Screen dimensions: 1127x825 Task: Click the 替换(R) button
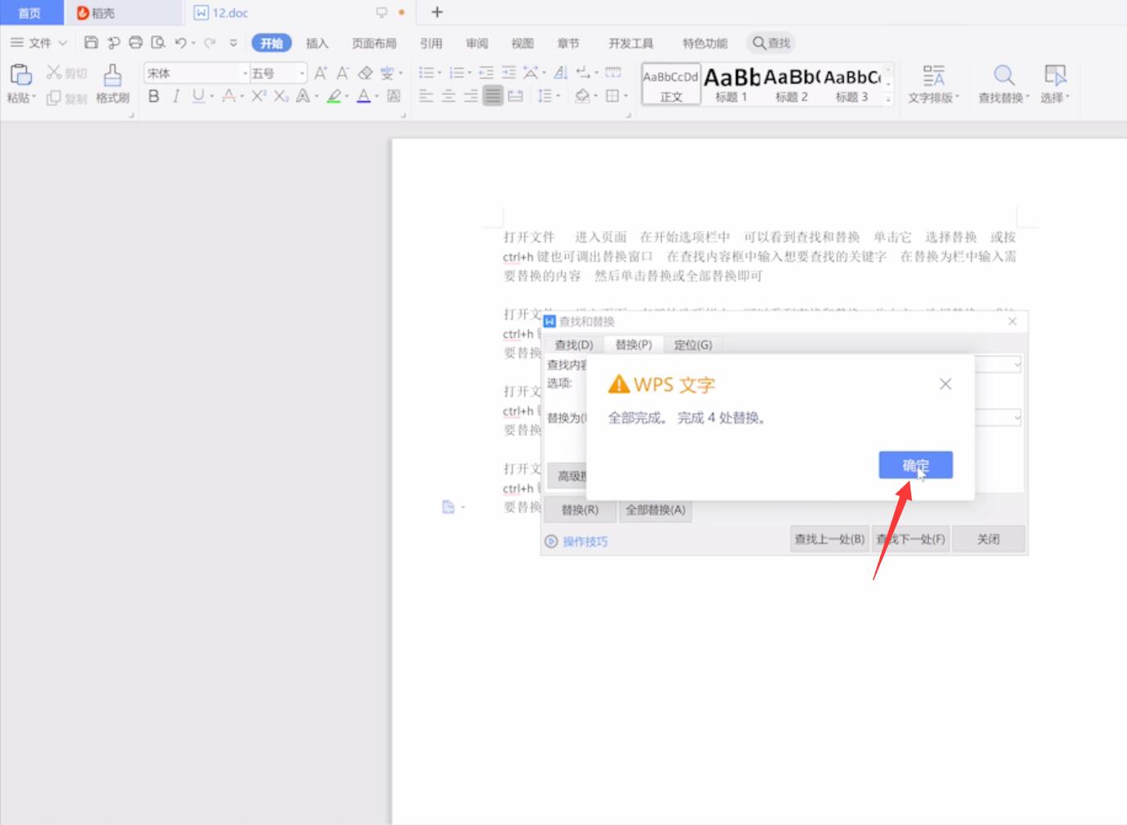pos(579,509)
